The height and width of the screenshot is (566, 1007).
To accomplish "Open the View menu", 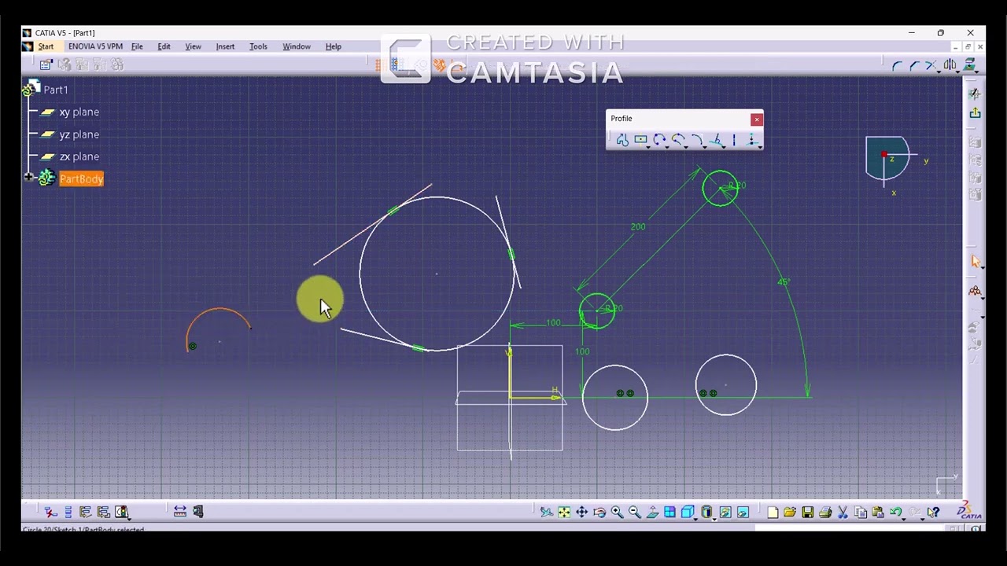I will pyautogui.click(x=193, y=46).
